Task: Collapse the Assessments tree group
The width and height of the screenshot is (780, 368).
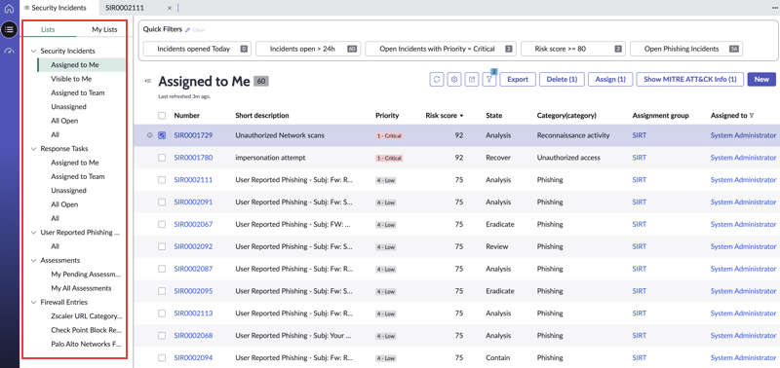Action: click(34, 260)
